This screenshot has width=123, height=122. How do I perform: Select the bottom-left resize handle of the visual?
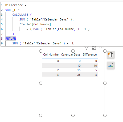pos(41,115)
